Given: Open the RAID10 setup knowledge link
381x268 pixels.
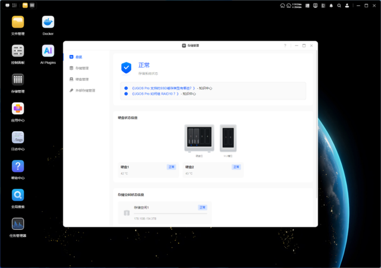Looking at the screenshot, I should coord(155,94).
